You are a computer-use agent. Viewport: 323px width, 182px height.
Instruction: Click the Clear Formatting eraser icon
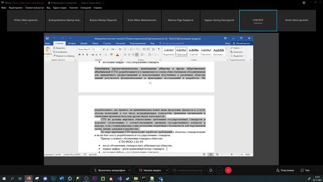coord(120,50)
